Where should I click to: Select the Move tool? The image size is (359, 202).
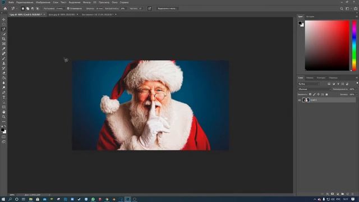tap(4, 20)
